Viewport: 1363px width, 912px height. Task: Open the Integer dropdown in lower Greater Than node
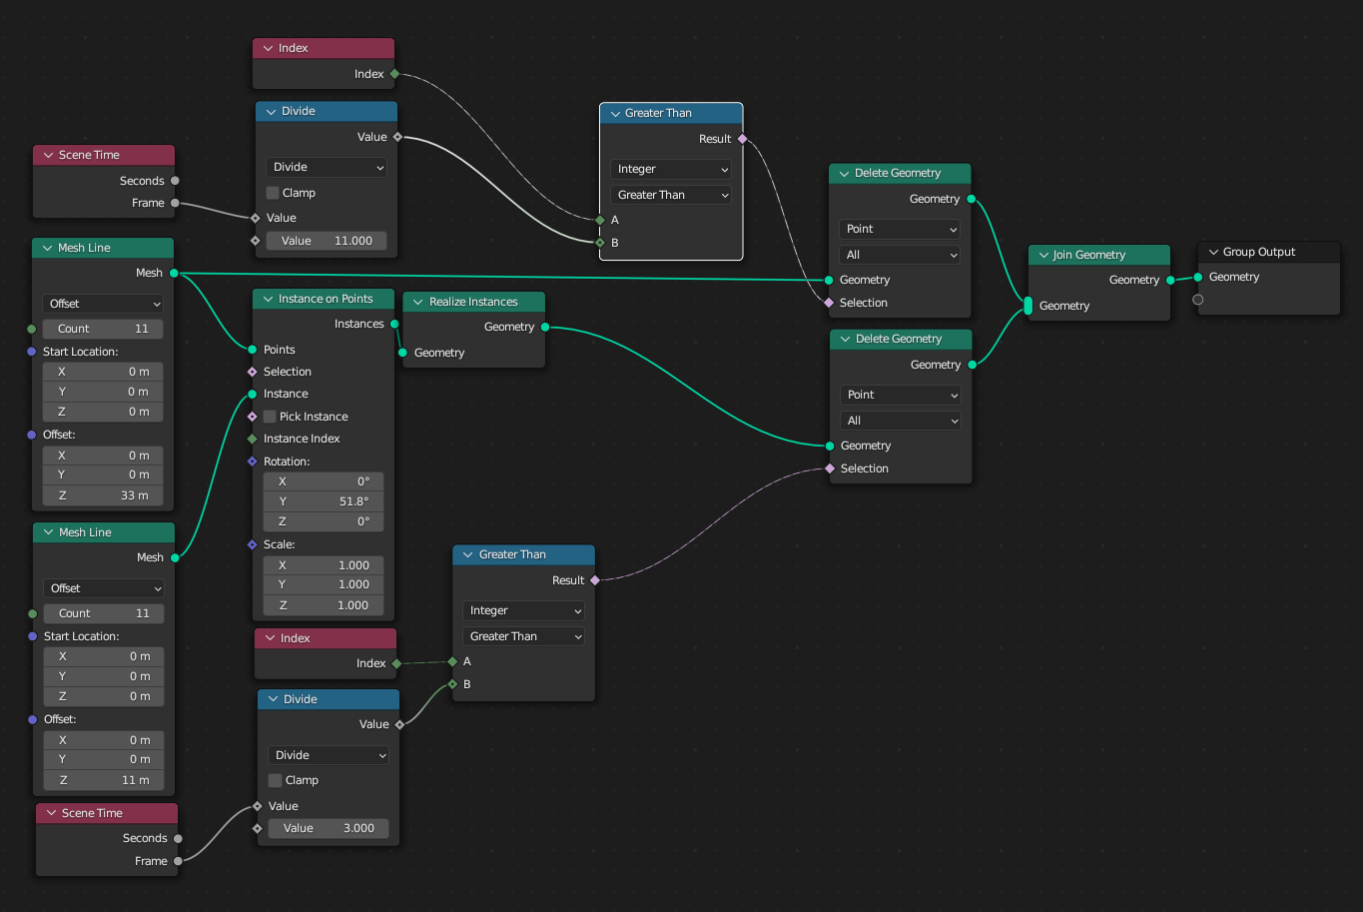[x=523, y=610]
